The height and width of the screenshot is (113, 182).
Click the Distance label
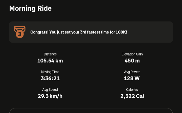[x=50, y=54]
